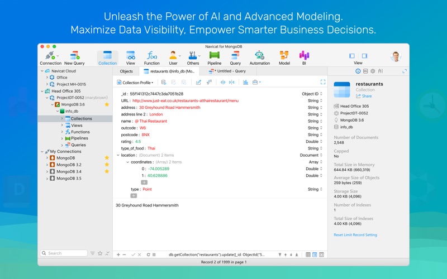The height and width of the screenshot is (279, 447).
Task: Click the restaurant URL value
Action: (x=186, y=100)
